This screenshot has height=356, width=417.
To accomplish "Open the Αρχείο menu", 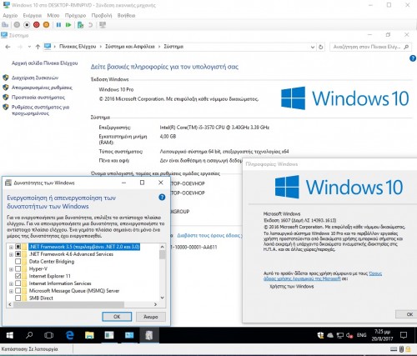I will pyautogui.click(x=10, y=16).
